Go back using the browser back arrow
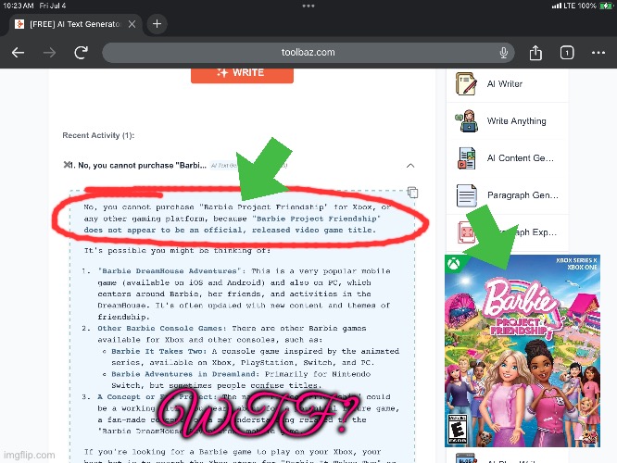 [19, 52]
